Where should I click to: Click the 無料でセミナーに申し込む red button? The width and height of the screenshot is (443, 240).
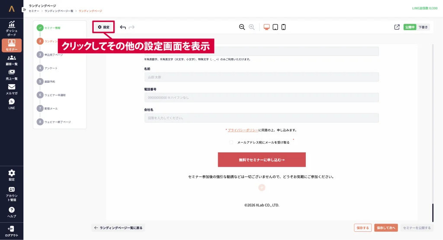(262, 160)
